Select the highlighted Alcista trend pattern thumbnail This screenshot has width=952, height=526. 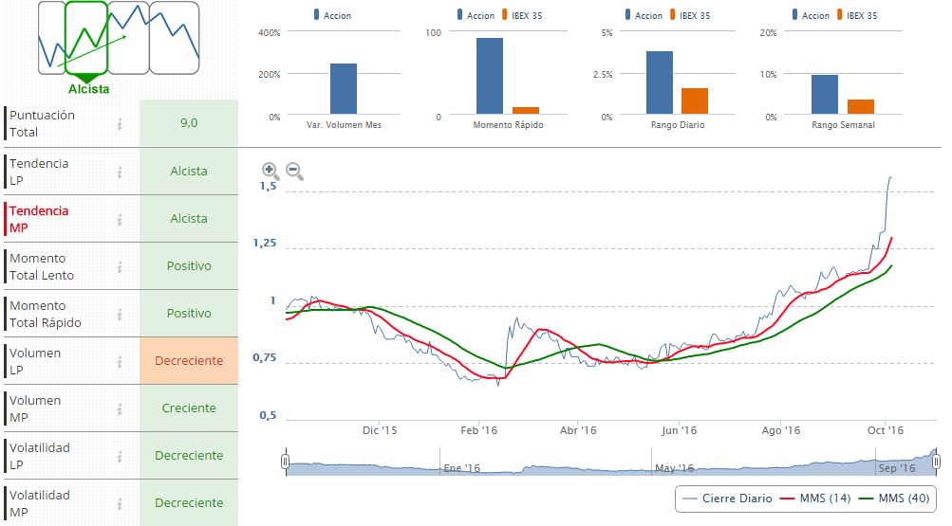86,38
